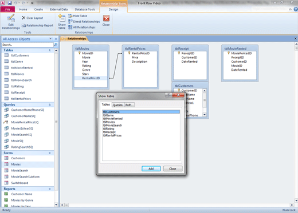Click the red Close ribbon icon

[x=106, y=21]
